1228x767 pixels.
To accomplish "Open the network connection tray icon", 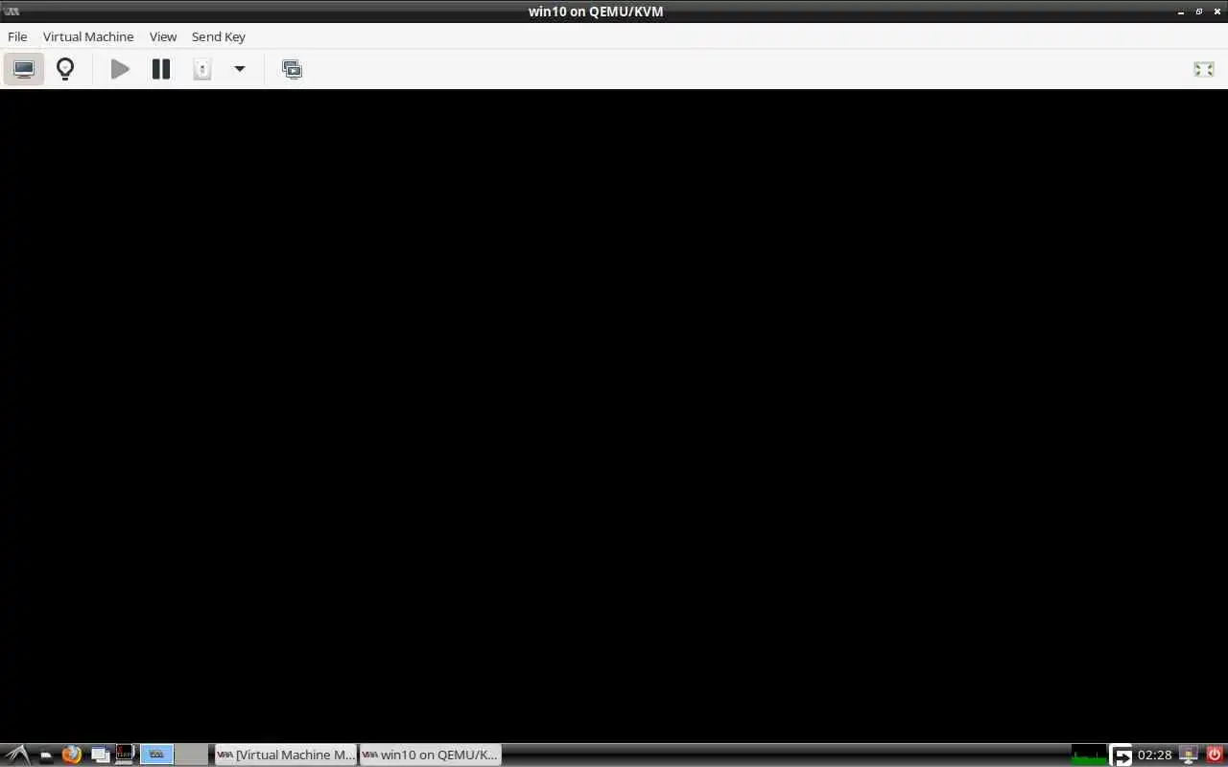I will point(1189,755).
